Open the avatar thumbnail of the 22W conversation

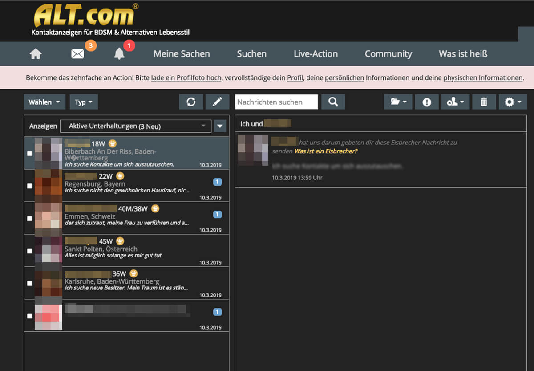point(49,186)
